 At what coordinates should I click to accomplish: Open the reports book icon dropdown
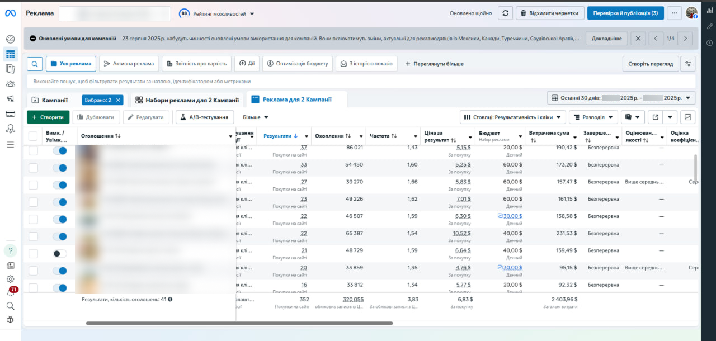click(x=633, y=117)
